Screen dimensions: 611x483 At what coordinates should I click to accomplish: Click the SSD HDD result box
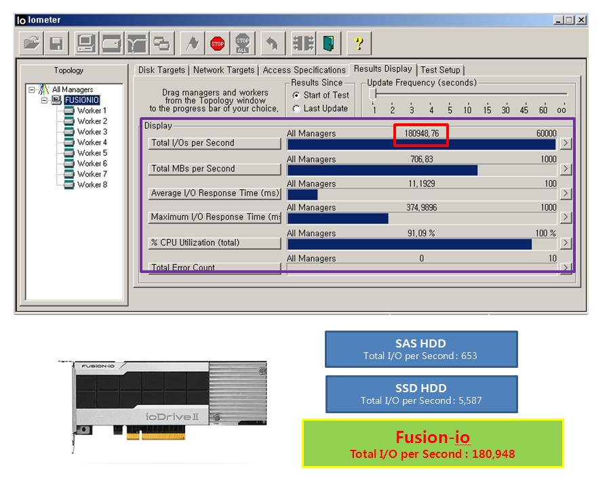[421, 394]
